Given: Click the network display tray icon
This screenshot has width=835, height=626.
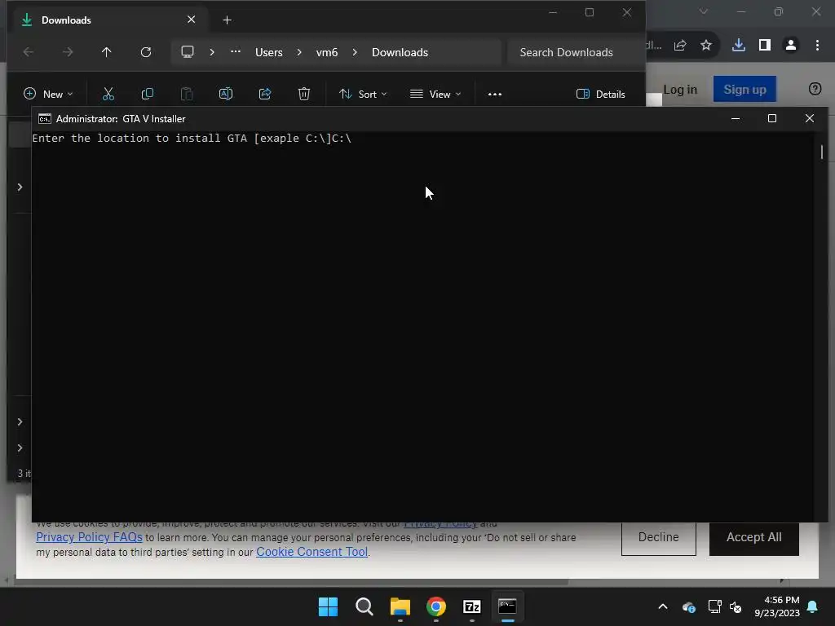Looking at the screenshot, I should pos(714,606).
